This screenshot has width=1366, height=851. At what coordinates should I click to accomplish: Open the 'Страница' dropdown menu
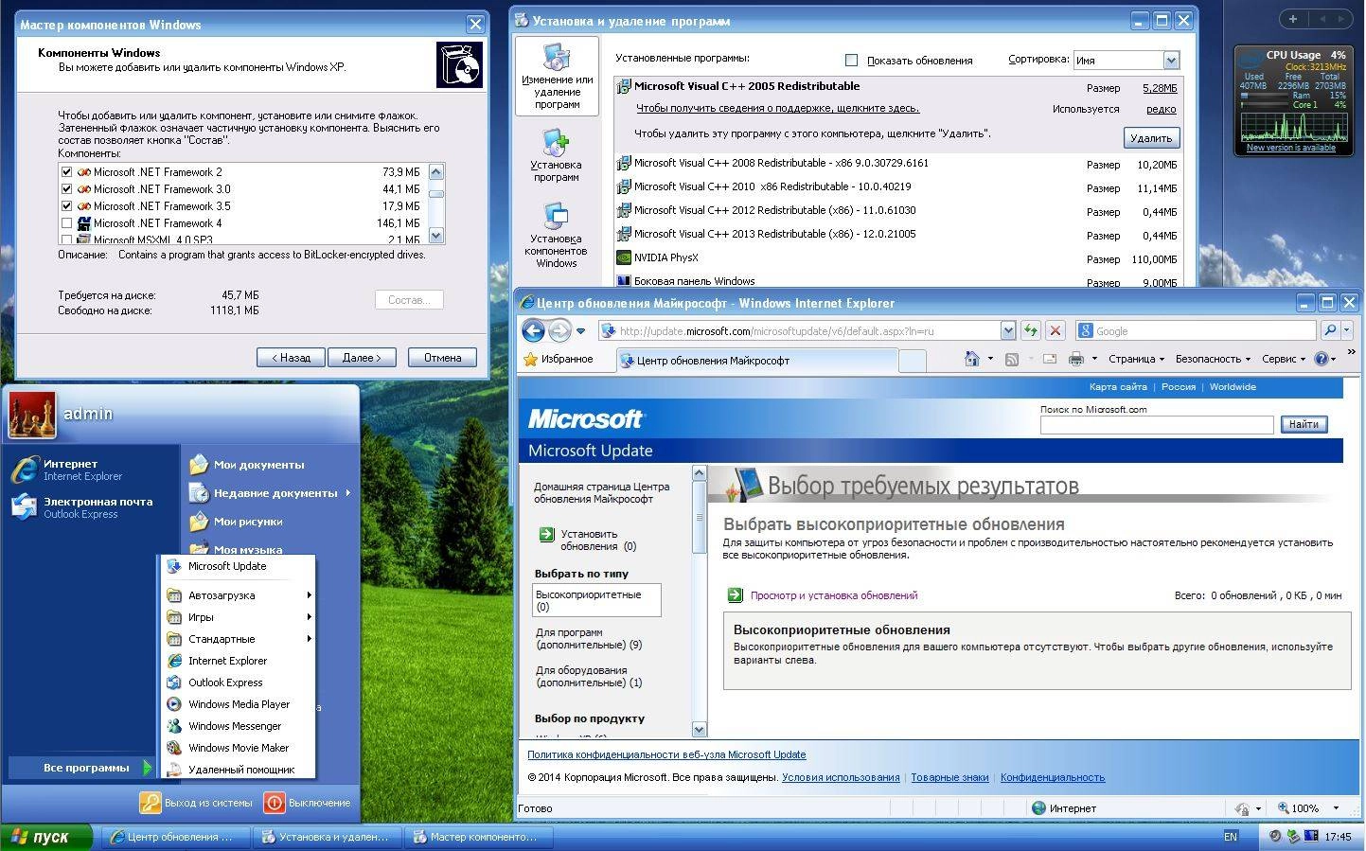pos(1137,359)
